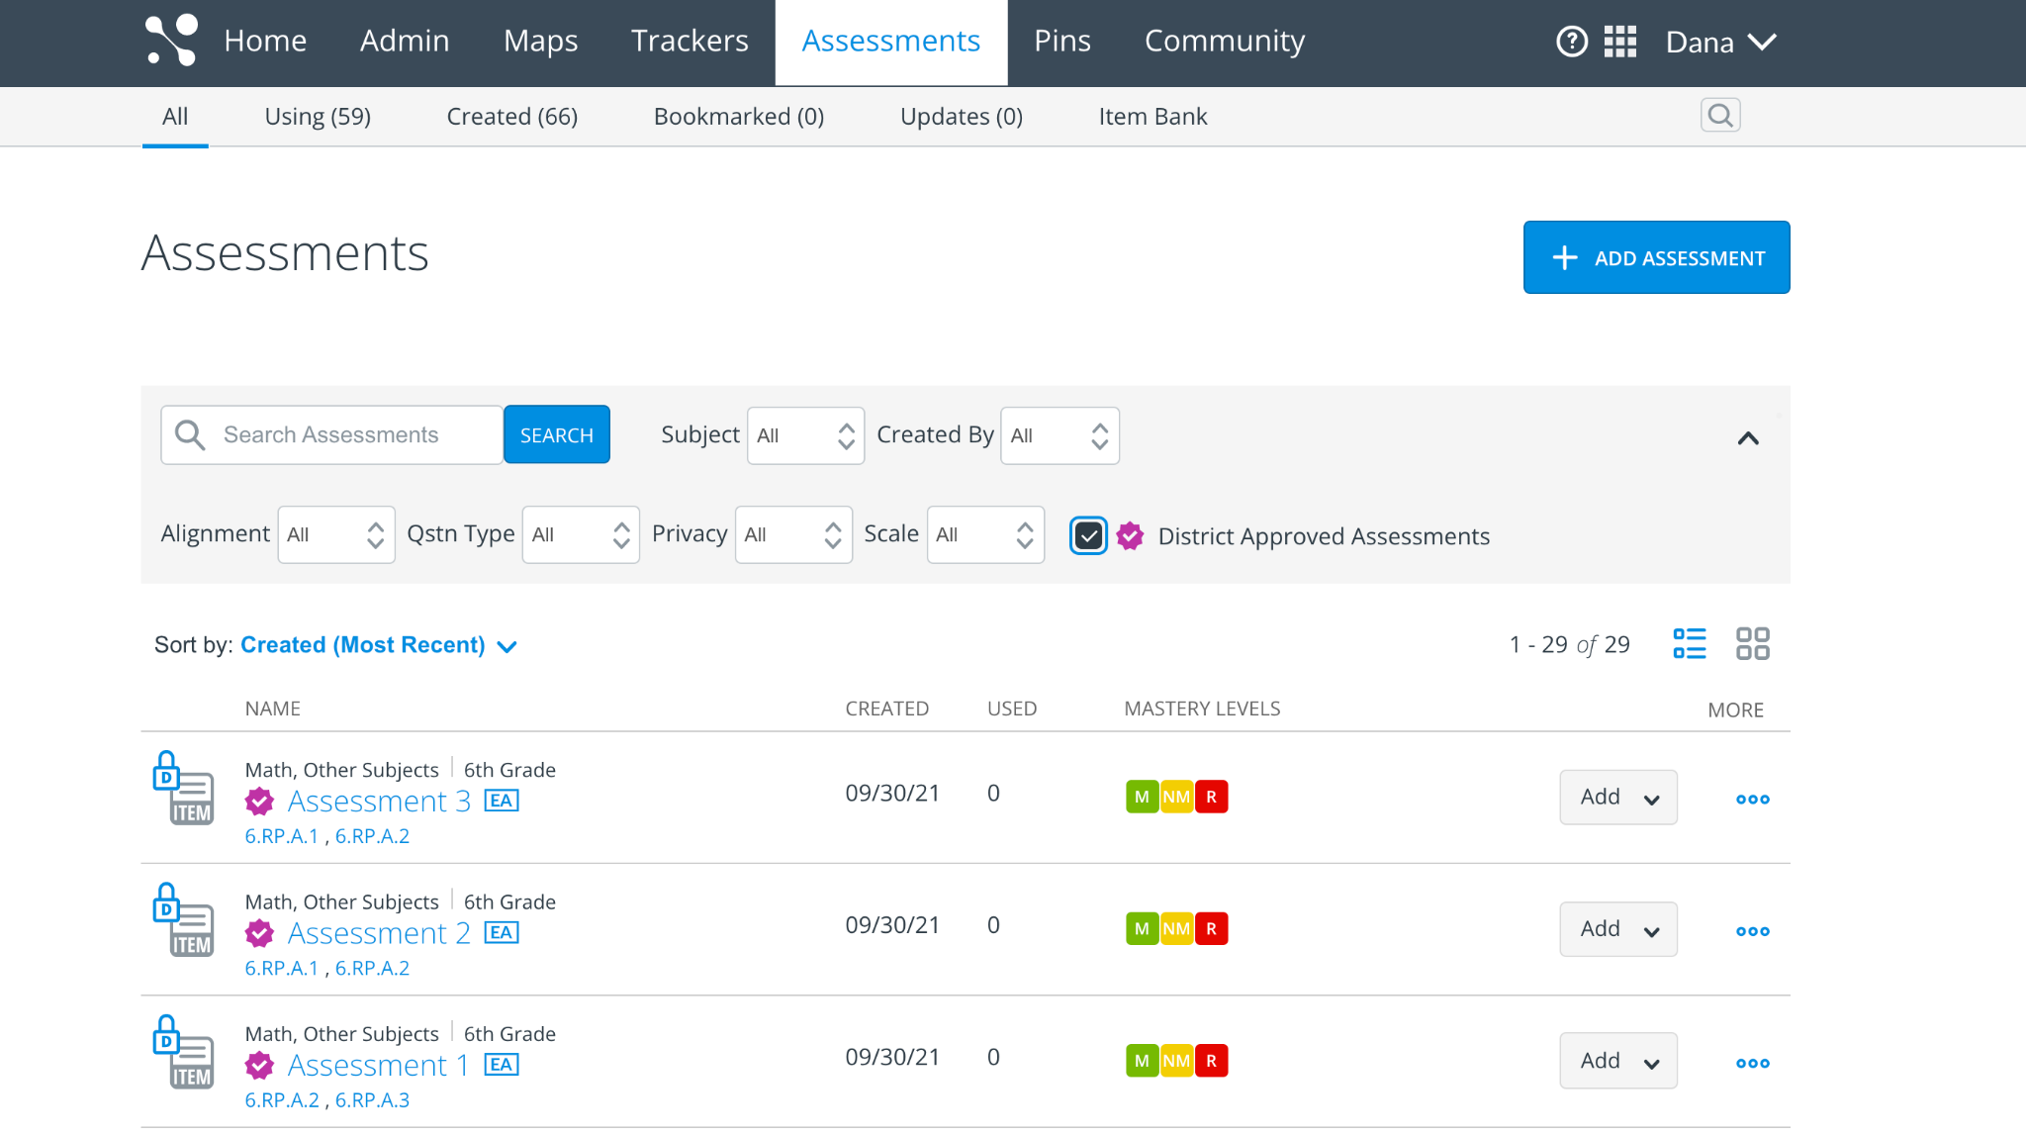This screenshot has width=2026, height=1137.
Task: Click the Add Assessment button
Action: click(1656, 257)
